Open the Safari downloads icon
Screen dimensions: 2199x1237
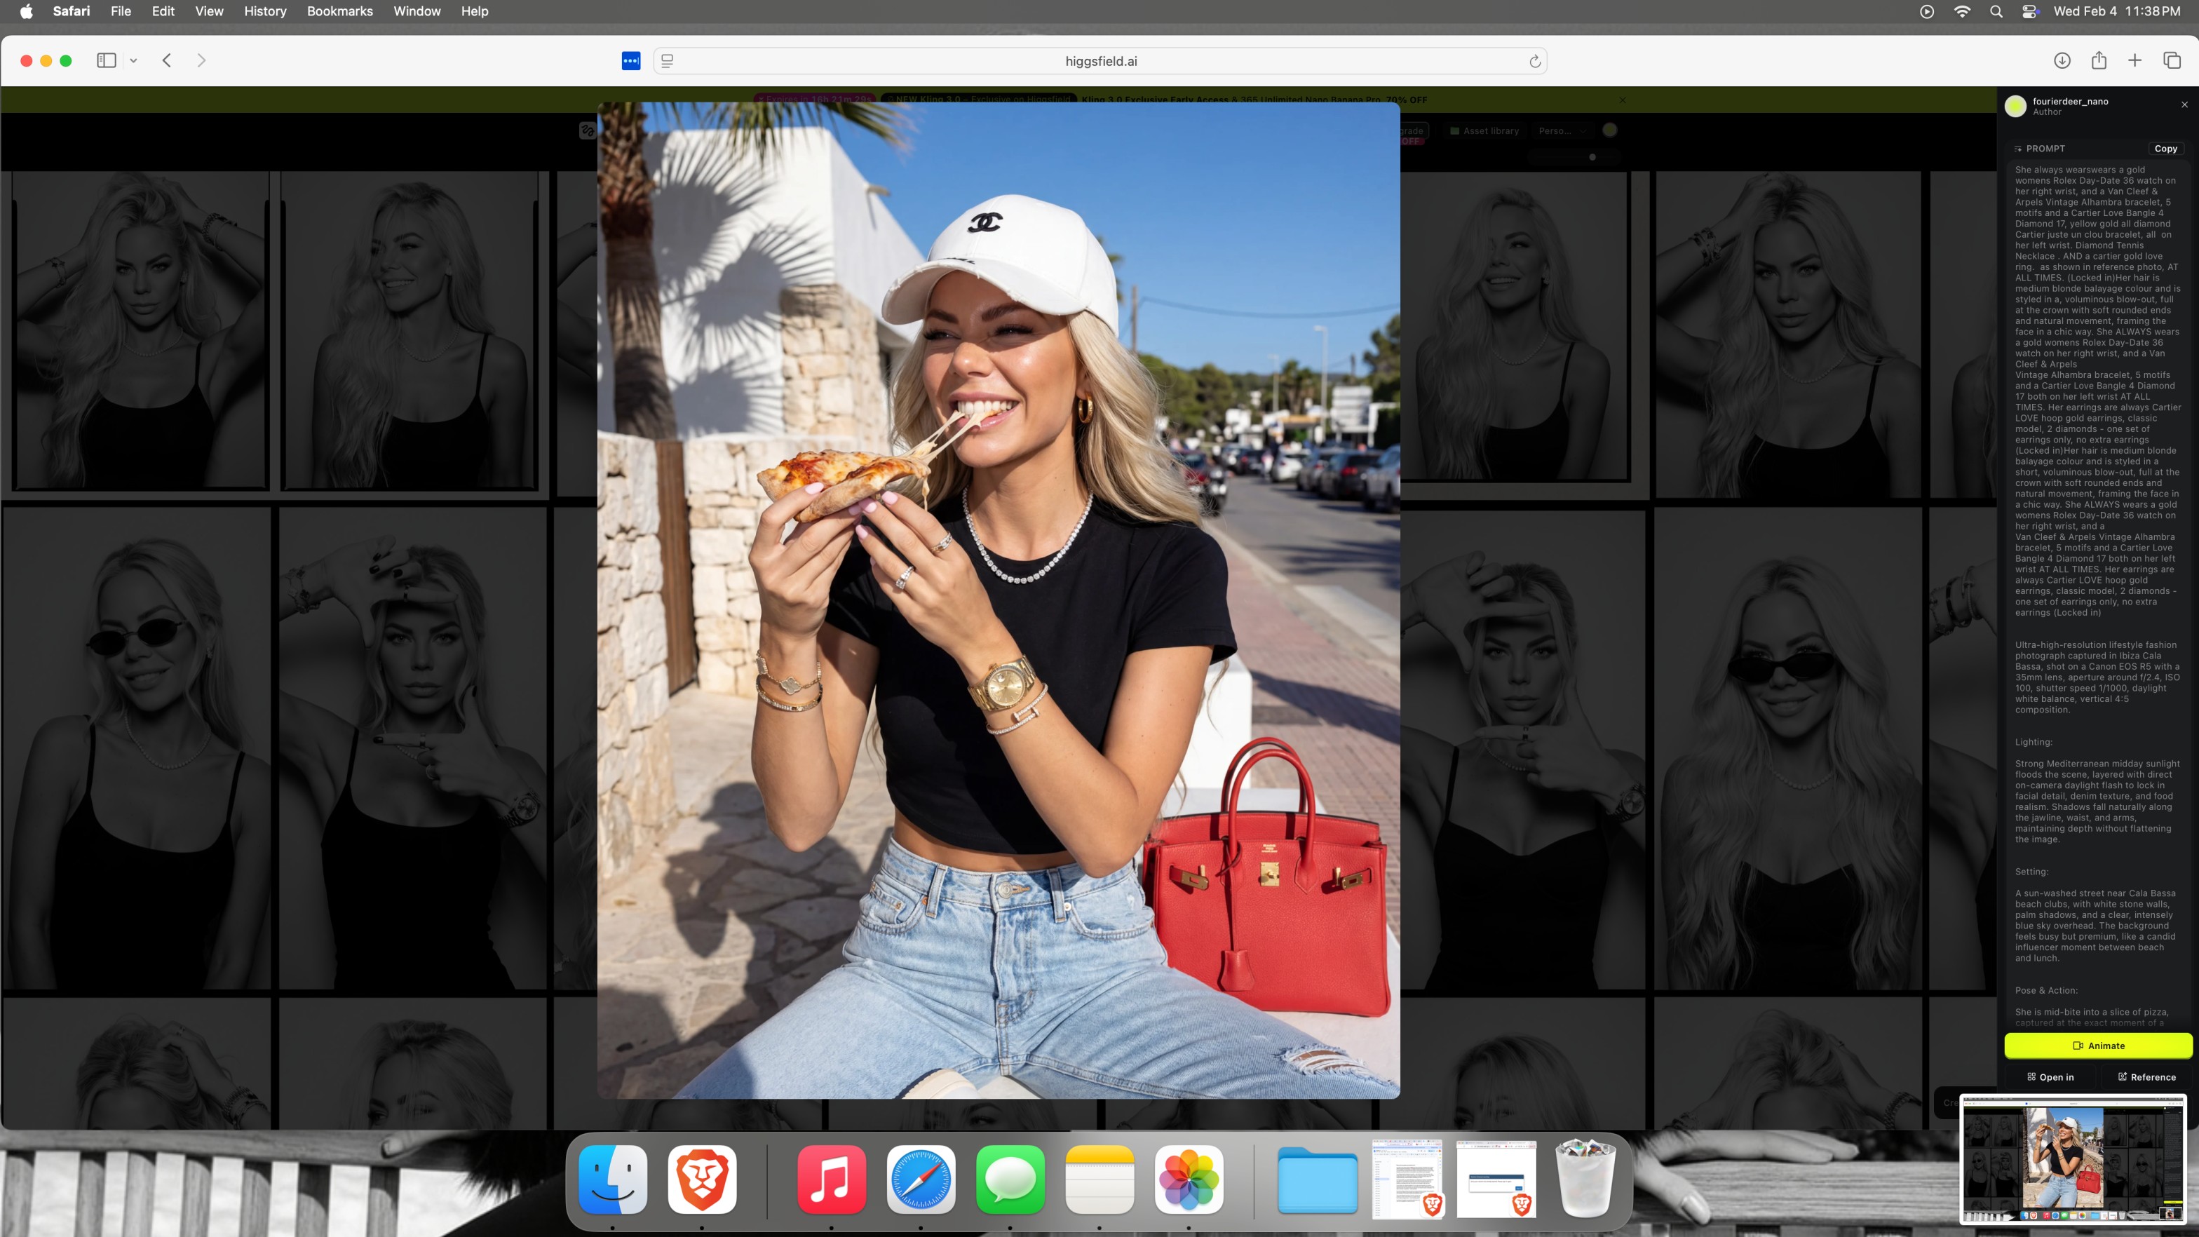(x=2062, y=60)
